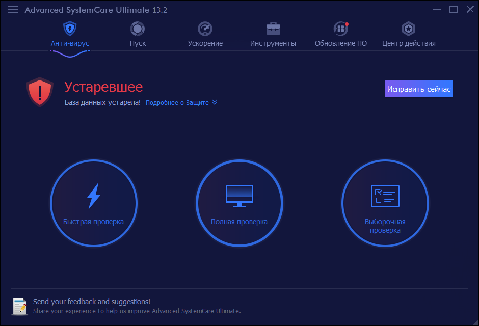Click the red warning shield icon

tap(39, 92)
